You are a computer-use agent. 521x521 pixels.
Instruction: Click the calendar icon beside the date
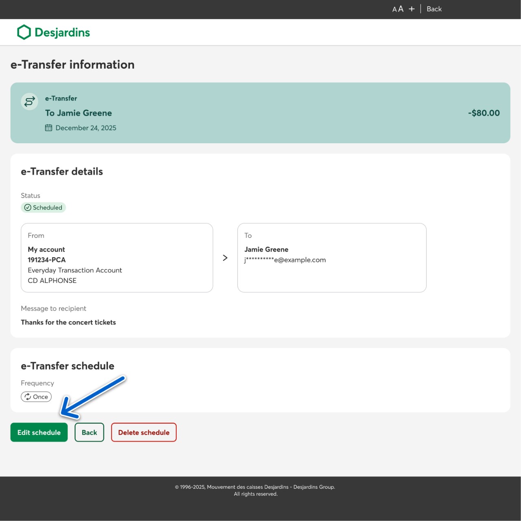[48, 128]
